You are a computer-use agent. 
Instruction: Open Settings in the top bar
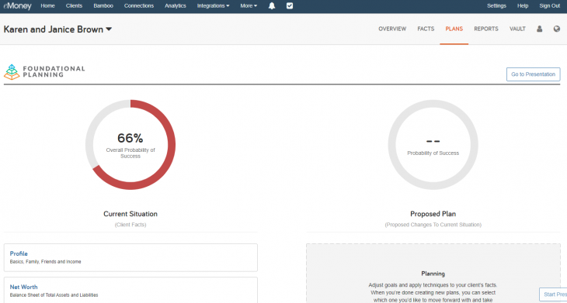click(x=496, y=5)
